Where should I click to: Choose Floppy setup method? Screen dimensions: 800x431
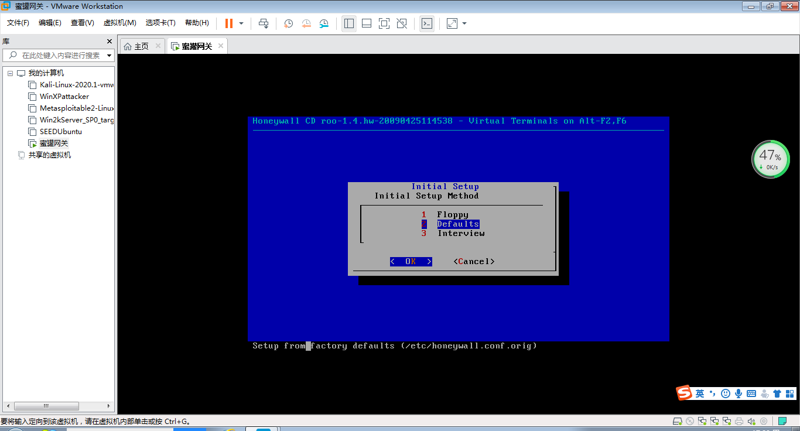[x=445, y=215]
